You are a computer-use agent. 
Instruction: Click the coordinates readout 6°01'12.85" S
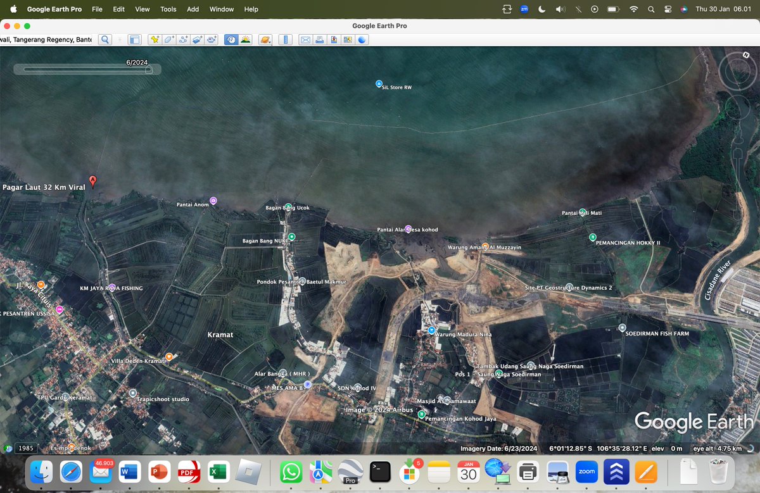tap(571, 449)
